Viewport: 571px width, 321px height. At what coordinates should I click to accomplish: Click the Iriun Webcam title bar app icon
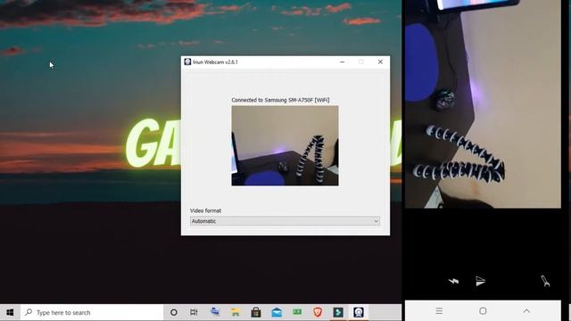tap(187, 62)
